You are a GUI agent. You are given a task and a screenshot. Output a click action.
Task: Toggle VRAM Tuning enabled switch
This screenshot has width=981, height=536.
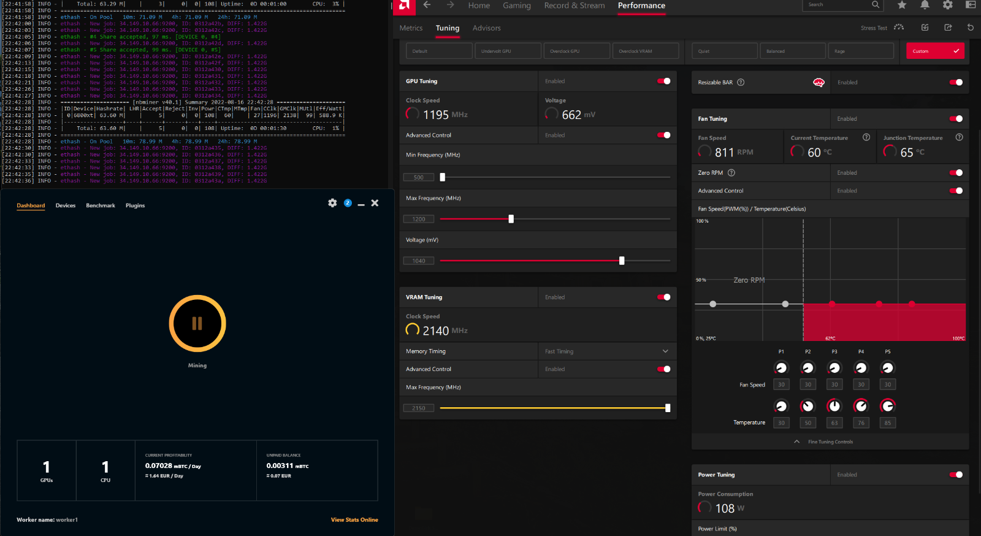[x=664, y=297]
